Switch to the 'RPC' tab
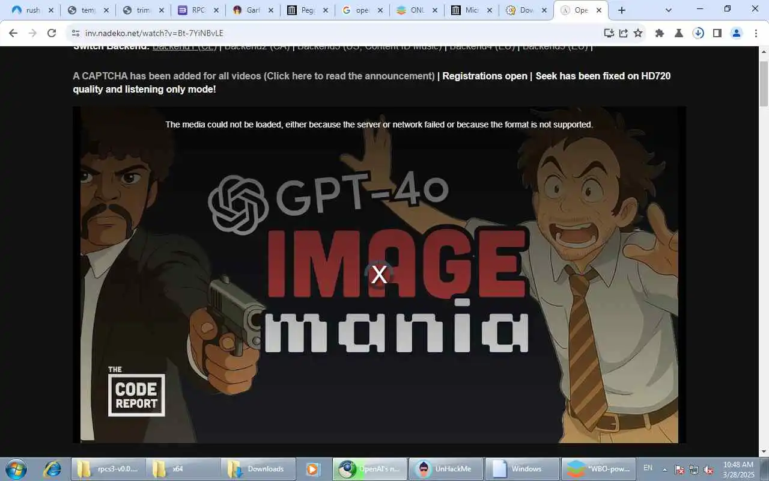This screenshot has width=769, height=481. click(198, 10)
